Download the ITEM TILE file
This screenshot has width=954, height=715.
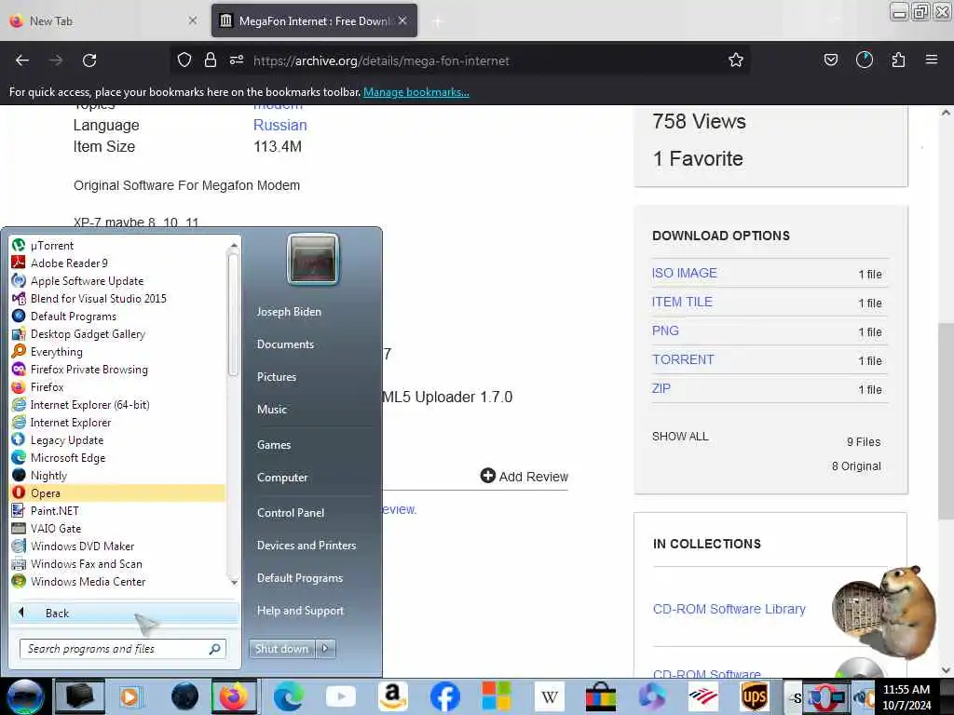(x=681, y=302)
